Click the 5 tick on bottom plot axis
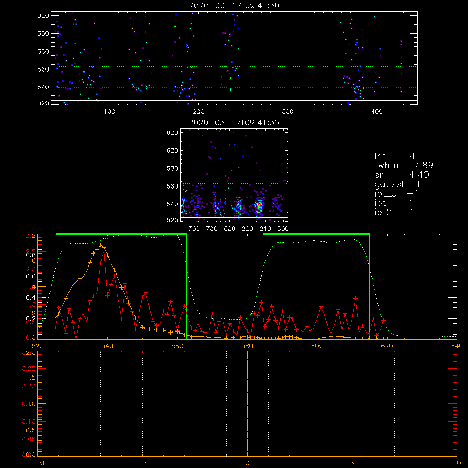Image resolution: width=468 pixels, height=468 pixels. pyautogui.click(x=352, y=463)
